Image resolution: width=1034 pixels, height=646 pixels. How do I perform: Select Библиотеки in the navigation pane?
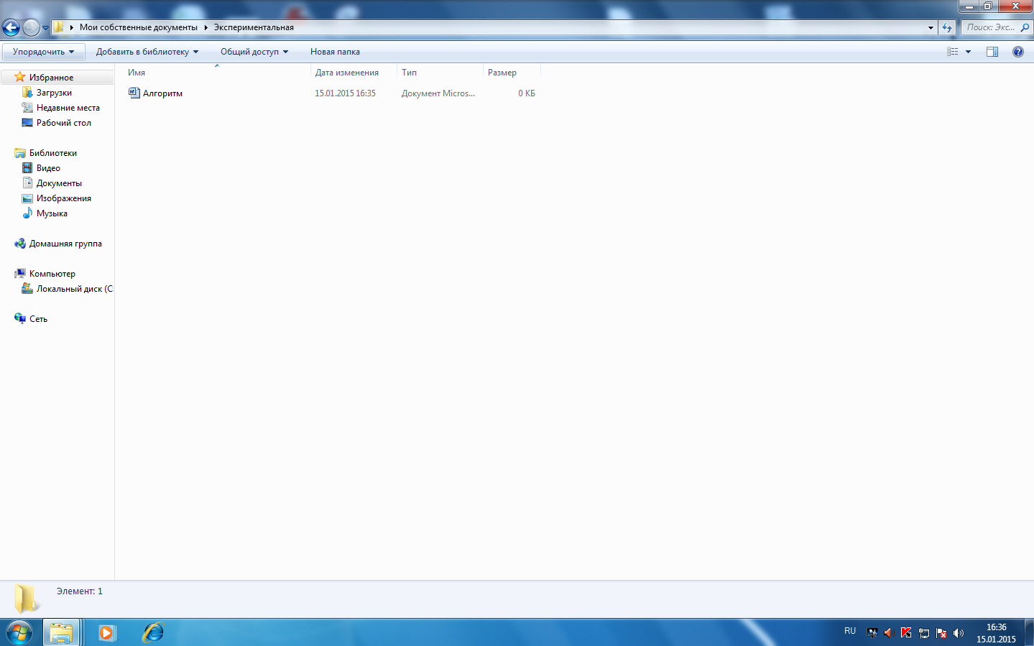click(52, 153)
